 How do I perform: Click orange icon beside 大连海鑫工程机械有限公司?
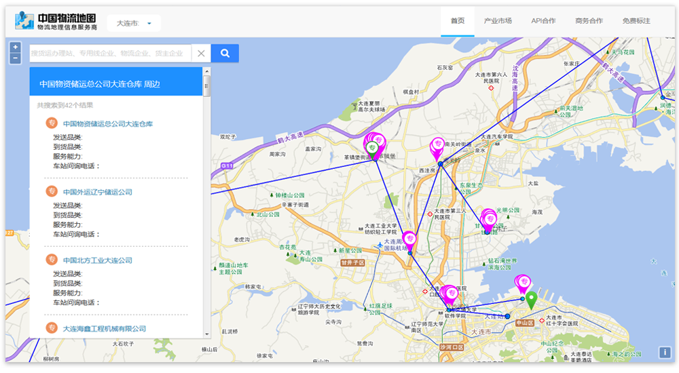coord(52,328)
